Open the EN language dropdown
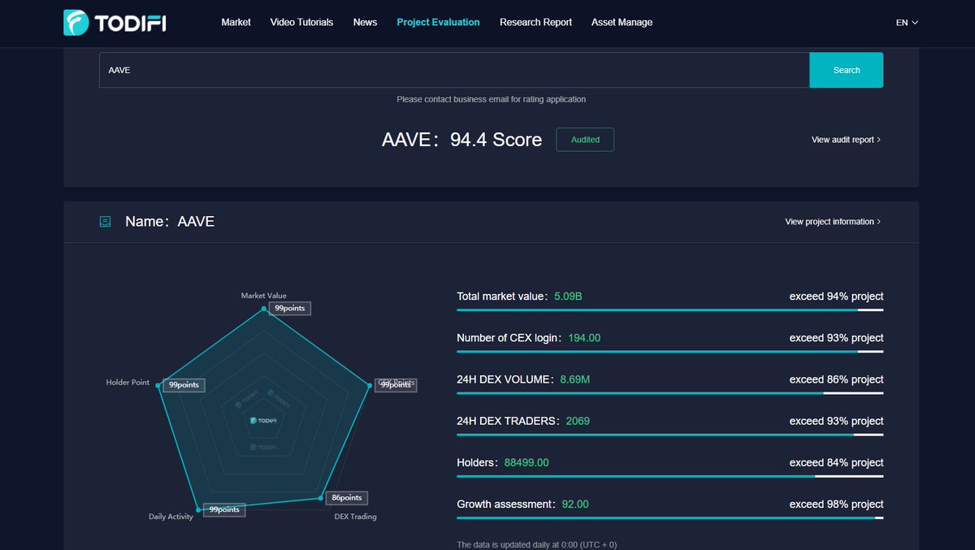 906,22
